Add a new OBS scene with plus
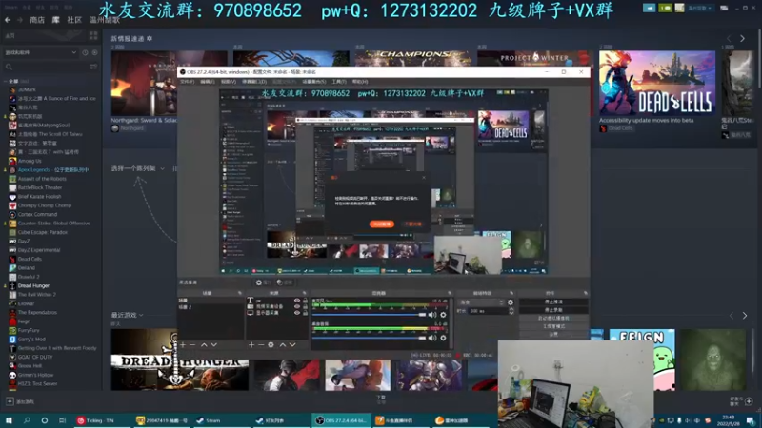Viewport: 762px width, 428px height. pos(183,344)
